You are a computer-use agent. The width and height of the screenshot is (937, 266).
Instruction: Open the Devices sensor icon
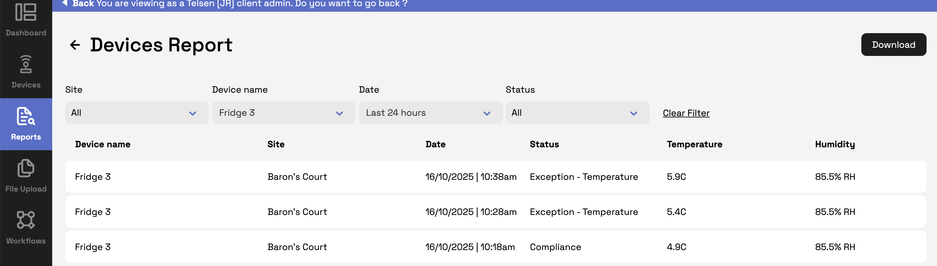(x=25, y=64)
